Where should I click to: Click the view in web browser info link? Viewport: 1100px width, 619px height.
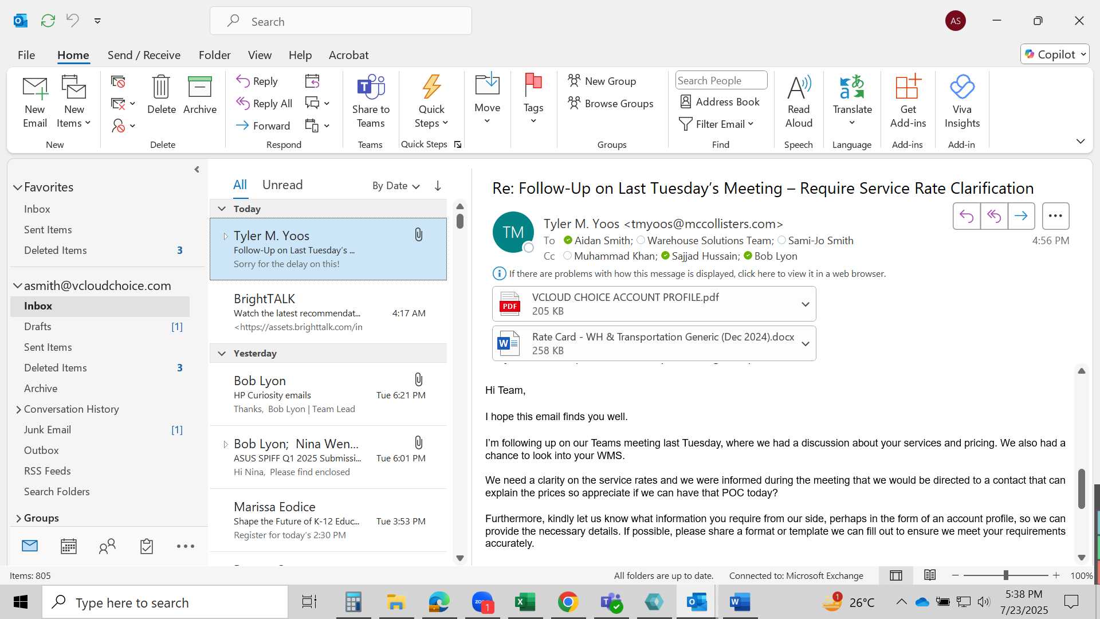click(x=697, y=273)
